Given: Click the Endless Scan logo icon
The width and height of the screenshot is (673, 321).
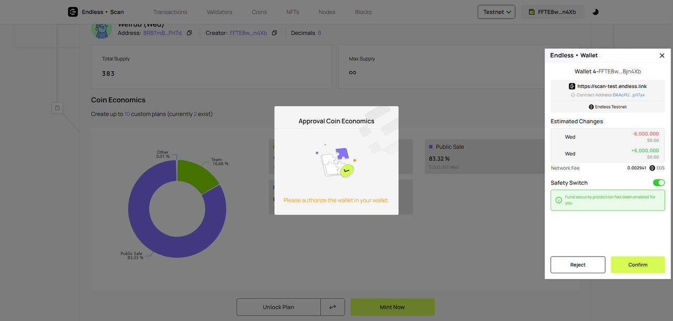Looking at the screenshot, I should tap(73, 12).
